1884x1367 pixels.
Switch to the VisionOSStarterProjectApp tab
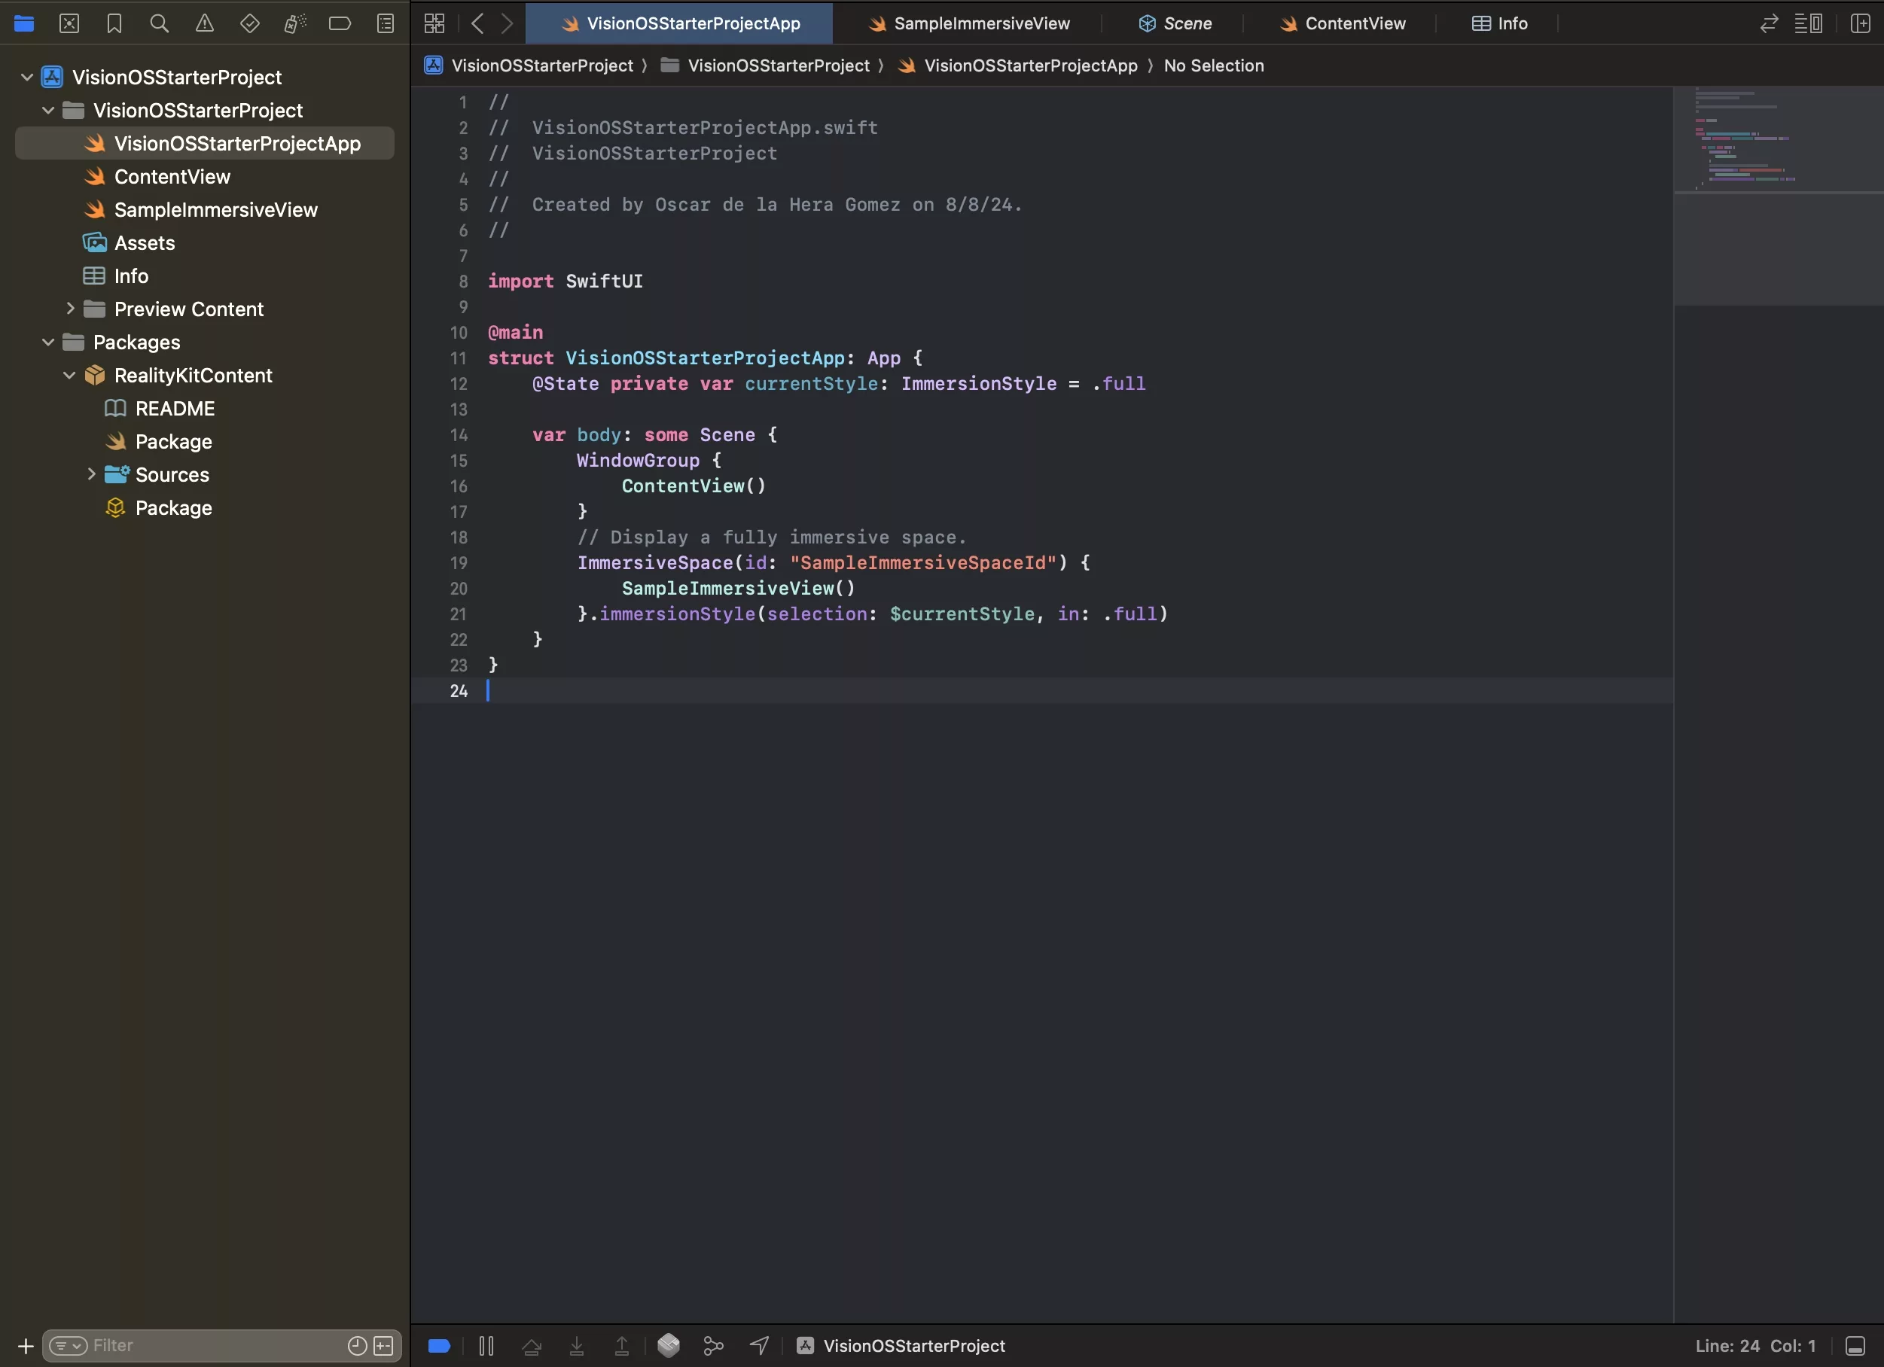[x=679, y=23]
